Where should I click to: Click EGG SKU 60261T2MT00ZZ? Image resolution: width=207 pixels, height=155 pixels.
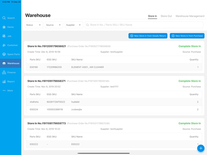[56, 102]
